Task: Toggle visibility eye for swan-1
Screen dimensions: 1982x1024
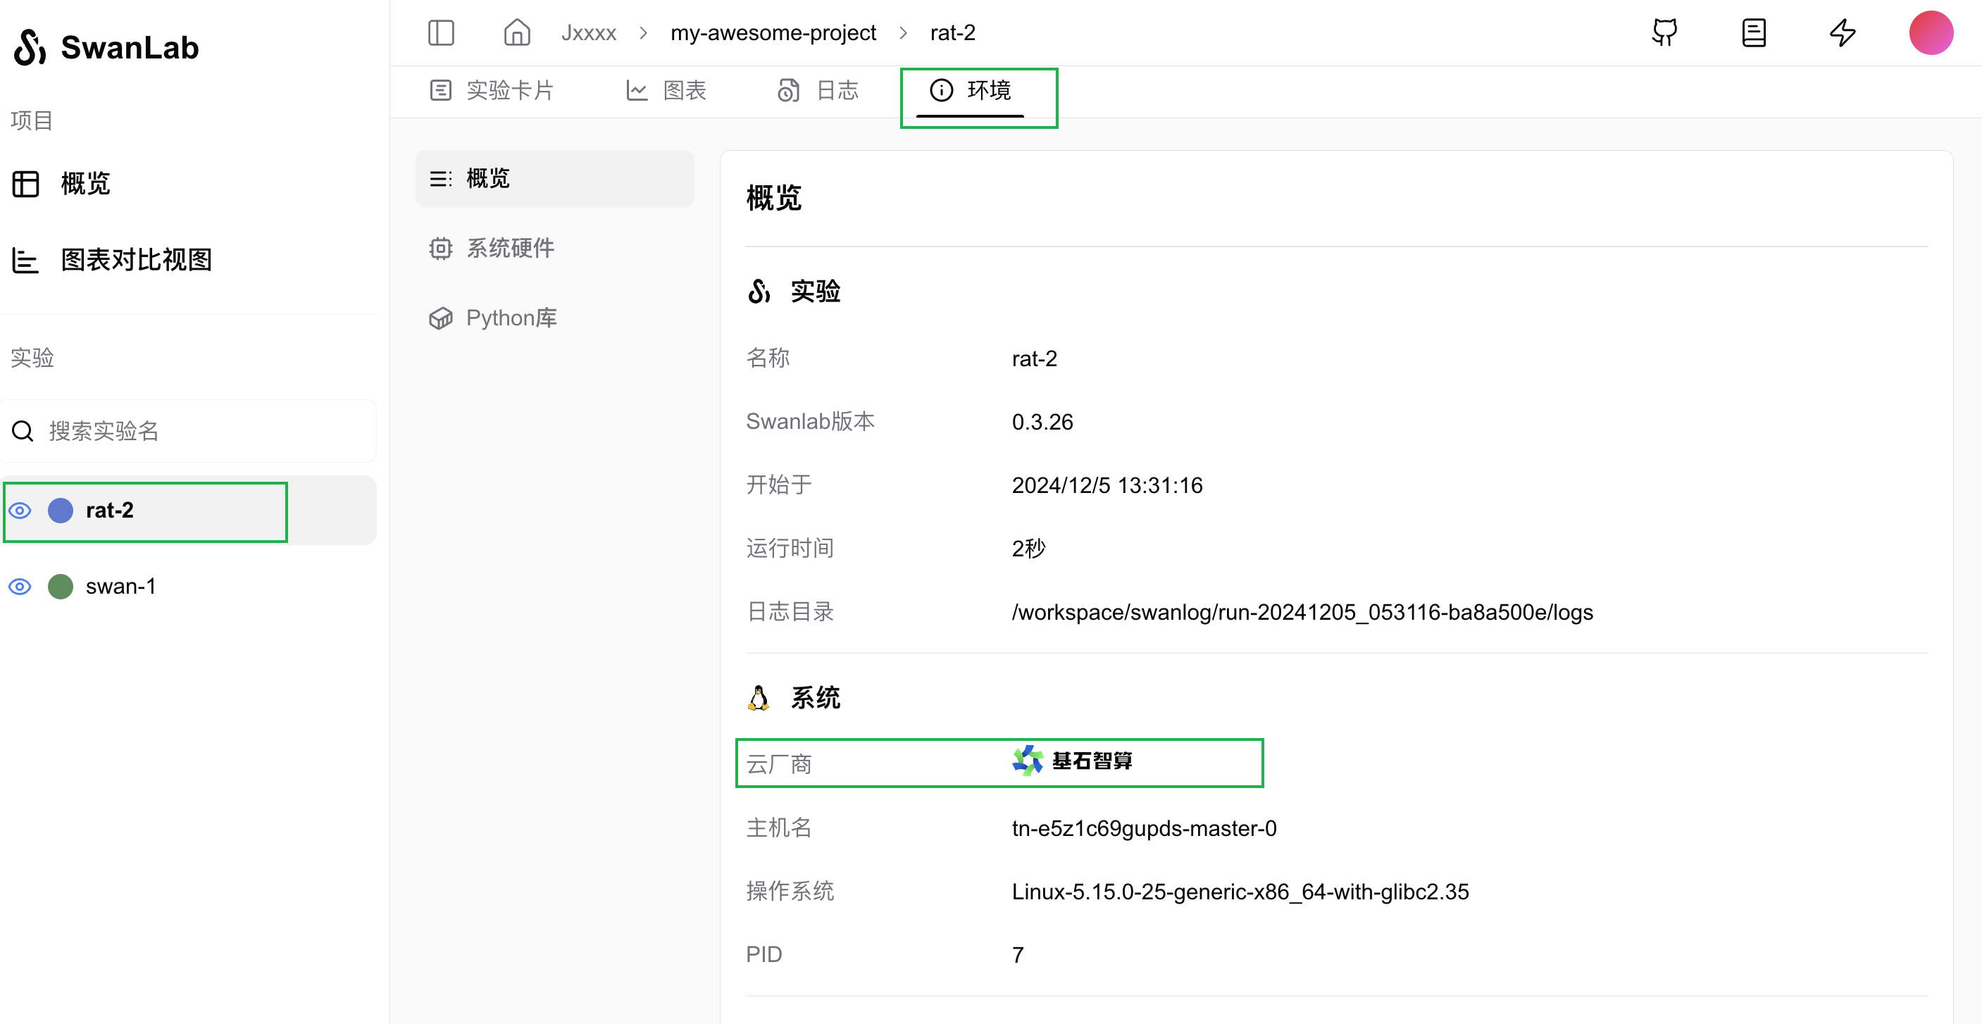Action: tap(20, 587)
